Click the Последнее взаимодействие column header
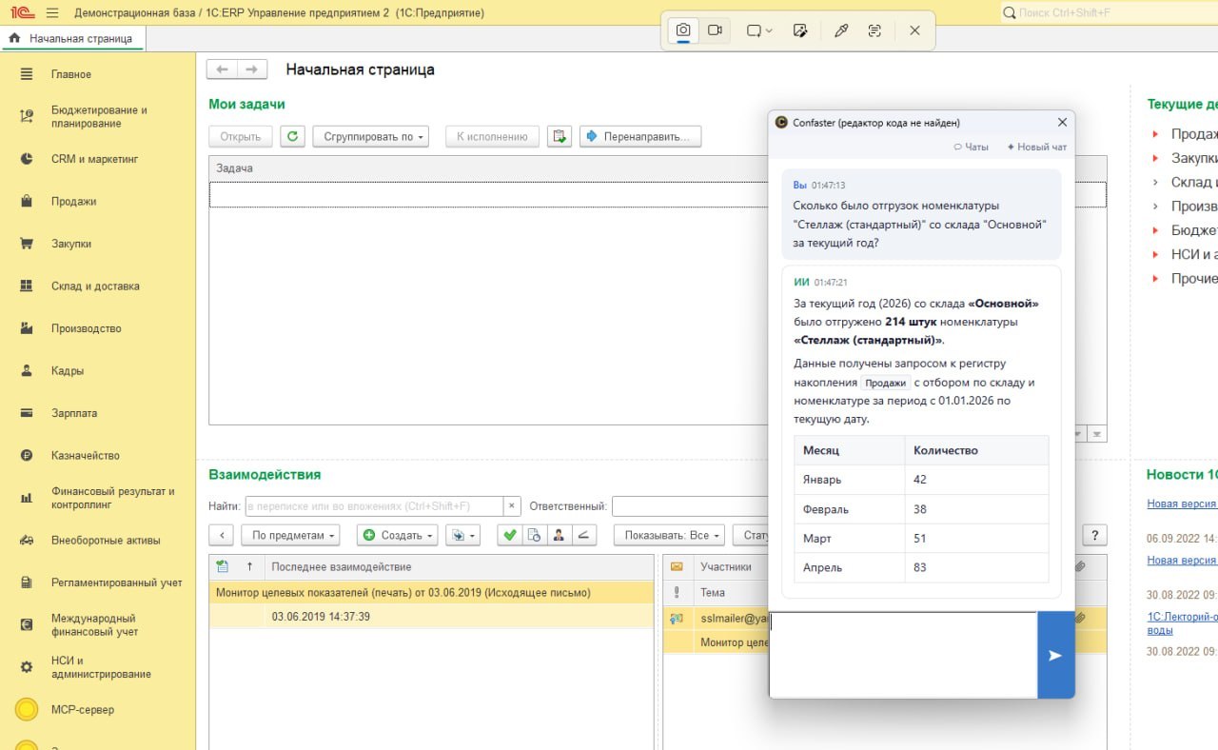The width and height of the screenshot is (1218, 750). click(460, 566)
